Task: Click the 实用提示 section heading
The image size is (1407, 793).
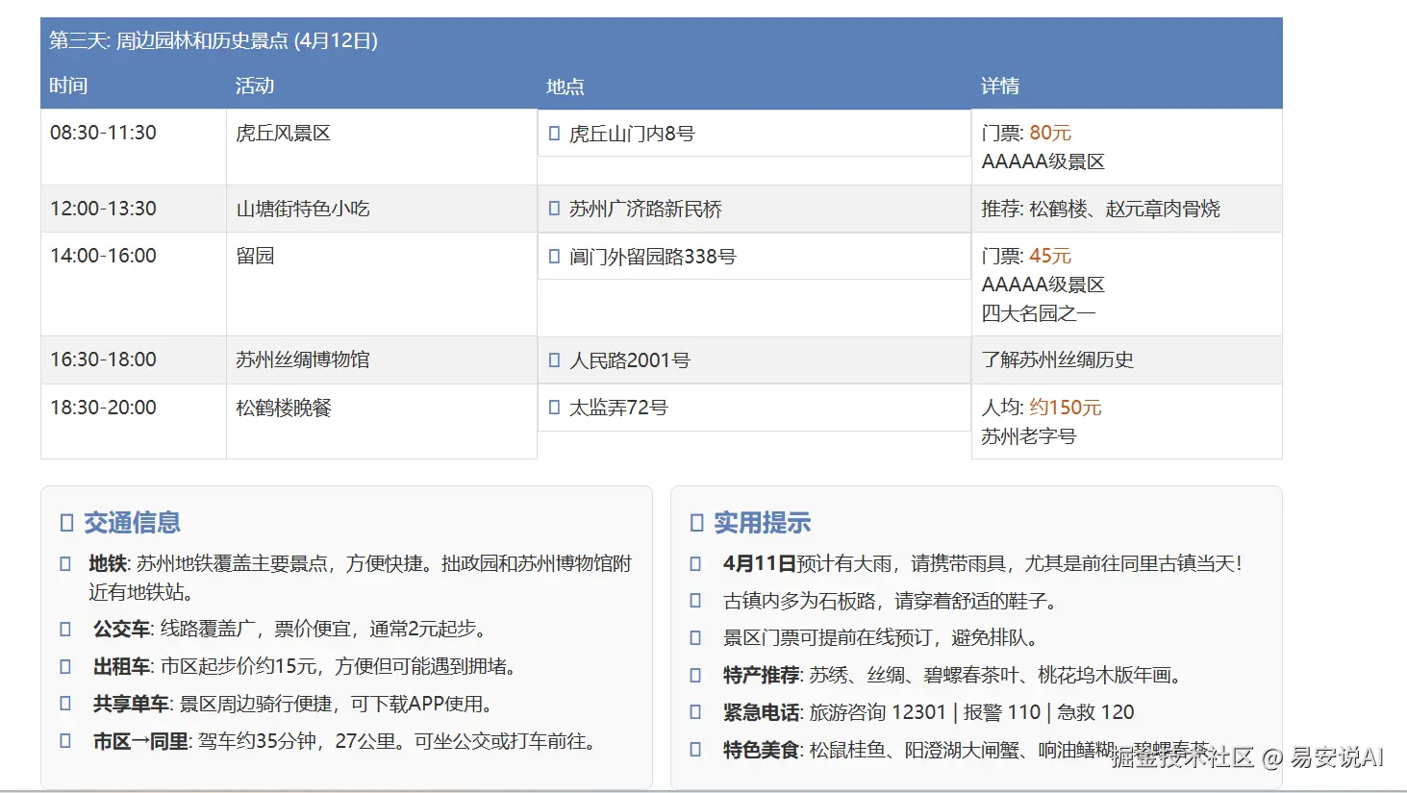Action: [762, 523]
